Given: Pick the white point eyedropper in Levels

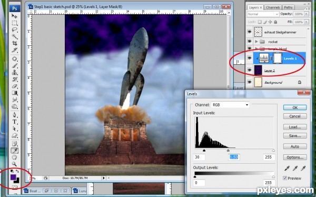Looking at the screenshot, I should [303, 169].
